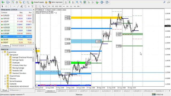Switch timeframe to M15

(56, 6)
